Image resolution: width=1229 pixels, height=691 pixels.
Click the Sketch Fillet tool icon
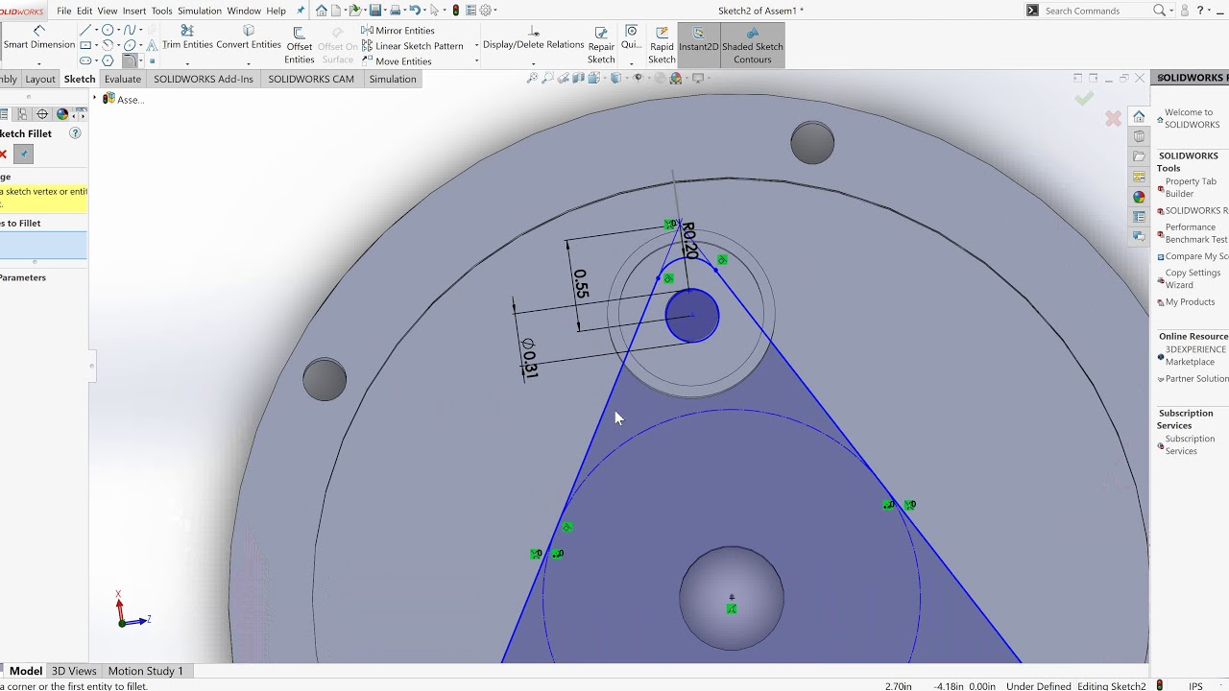click(130, 60)
